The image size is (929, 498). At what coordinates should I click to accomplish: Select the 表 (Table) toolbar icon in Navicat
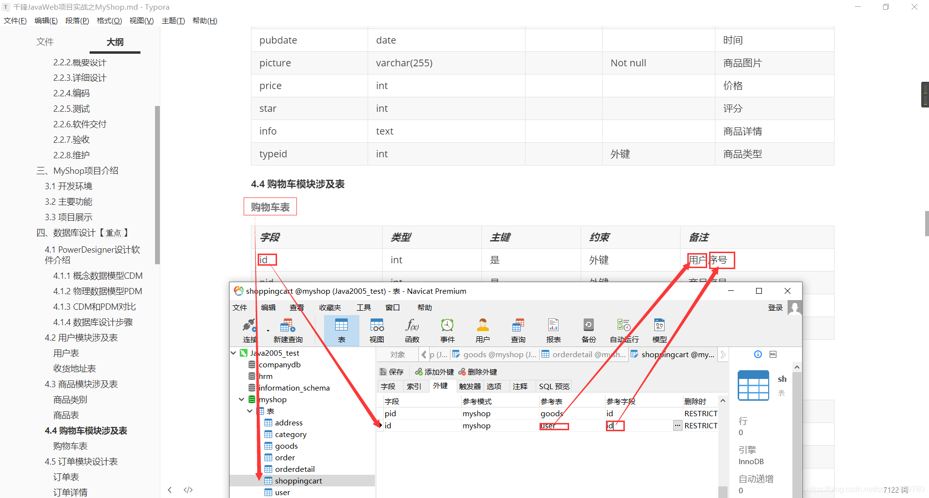pos(341,331)
